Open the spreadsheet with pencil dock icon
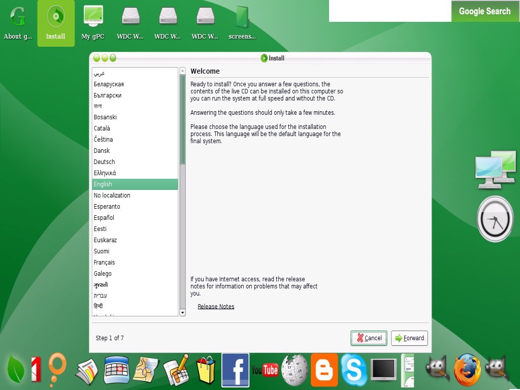This screenshot has height=390, width=520. (x=176, y=370)
